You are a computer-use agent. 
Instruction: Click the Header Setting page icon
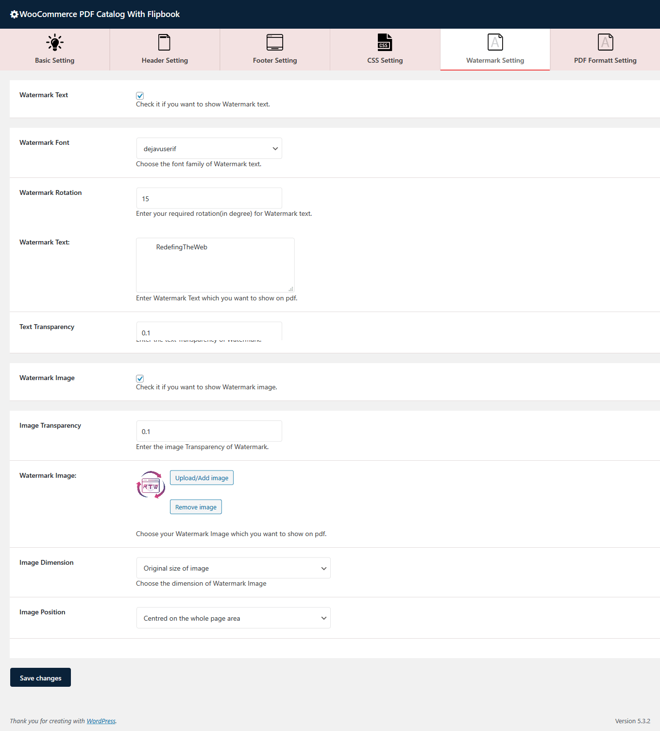tap(165, 42)
